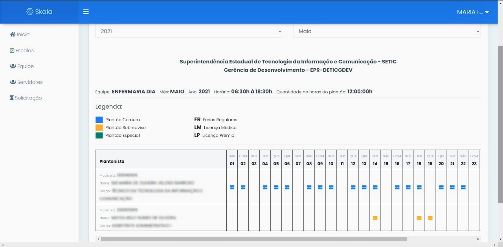Viewport: 503px width, 247px height.
Task: Open the month Maio dropdown
Action: (x=387, y=31)
